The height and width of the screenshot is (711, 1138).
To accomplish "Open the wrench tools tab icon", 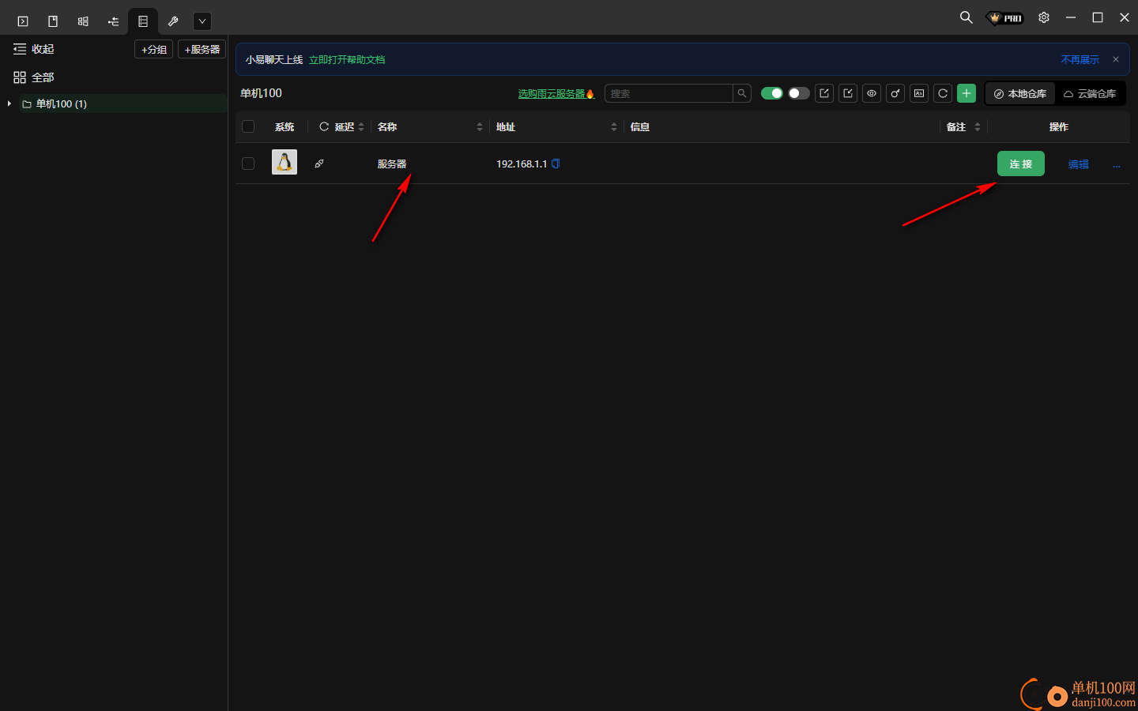I will [x=173, y=21].
